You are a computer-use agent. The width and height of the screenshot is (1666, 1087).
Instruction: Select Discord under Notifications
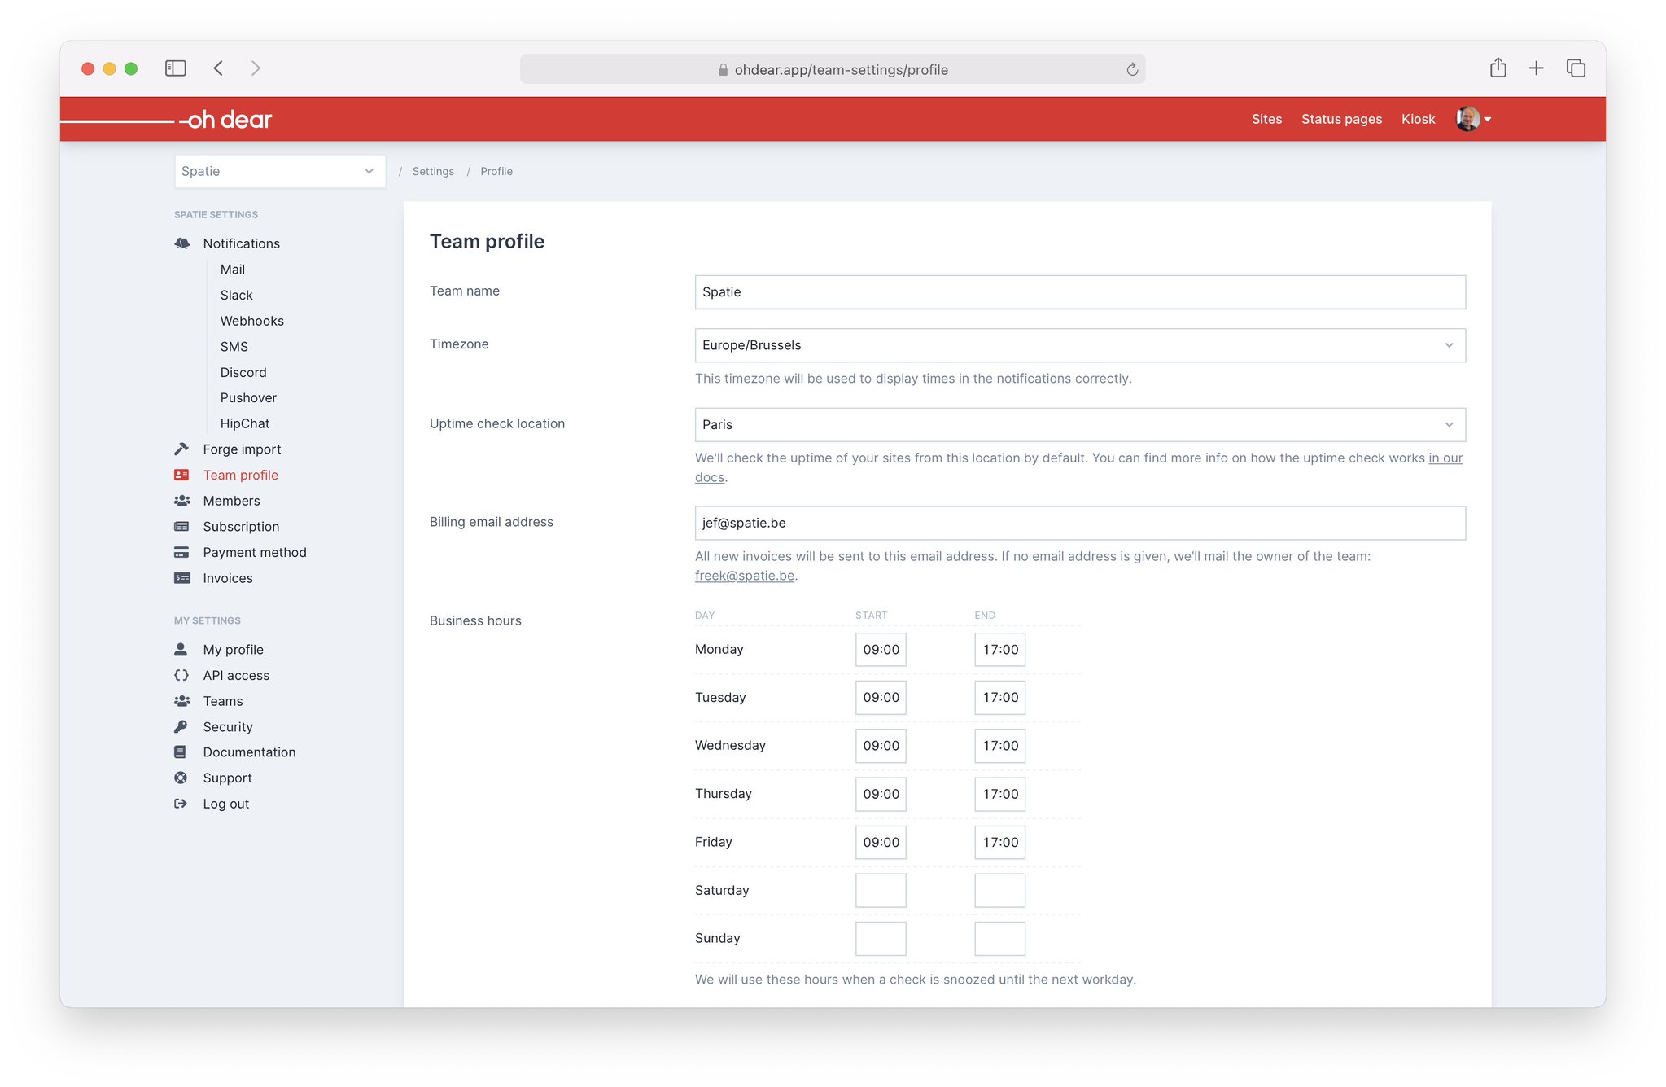[243, 372]
